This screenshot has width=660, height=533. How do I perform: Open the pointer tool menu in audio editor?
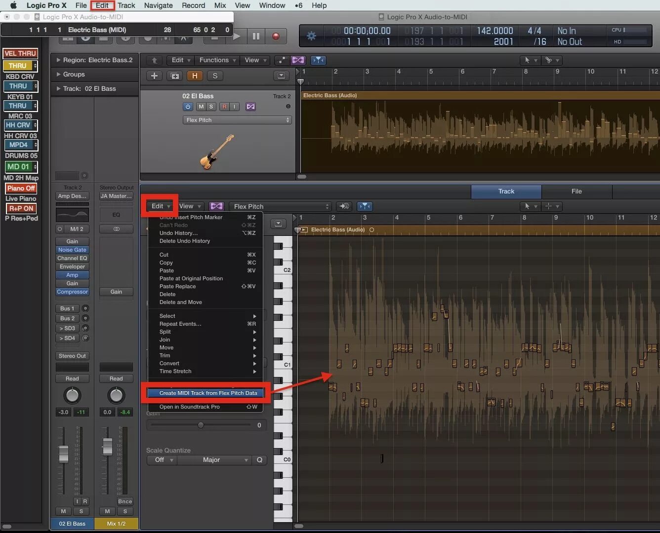pos(531,206)
